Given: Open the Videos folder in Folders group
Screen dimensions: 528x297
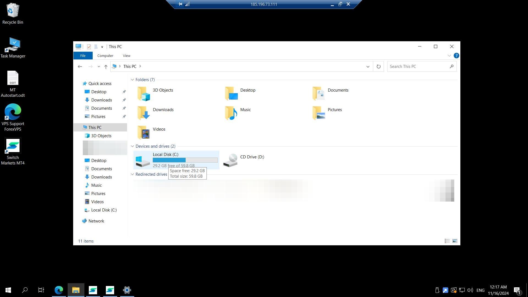Looking at the screenshot, I should 151,133.
